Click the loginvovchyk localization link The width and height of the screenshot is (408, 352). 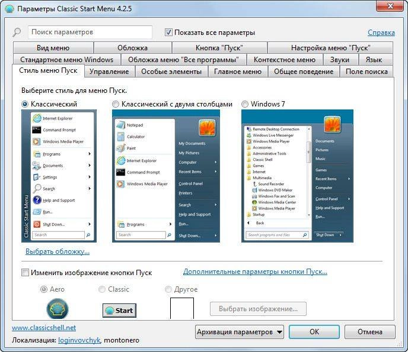79,340
